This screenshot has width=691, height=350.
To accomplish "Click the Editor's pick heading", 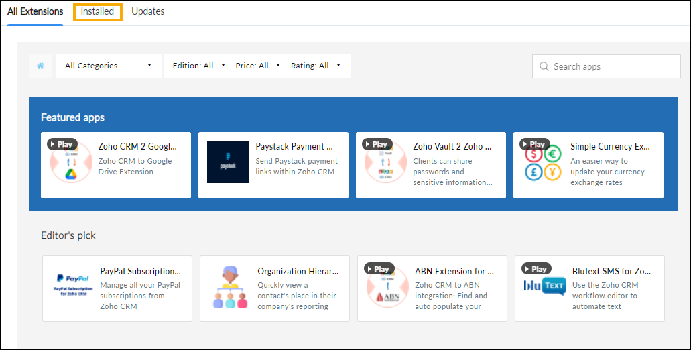I will tap(68, 235).
